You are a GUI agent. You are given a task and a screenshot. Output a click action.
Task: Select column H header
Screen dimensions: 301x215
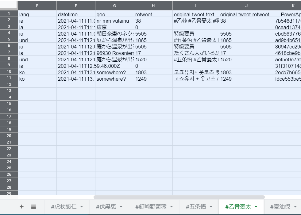153,6
